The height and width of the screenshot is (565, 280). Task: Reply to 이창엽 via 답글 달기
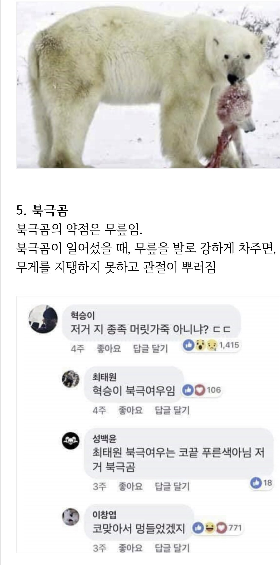[172, 548]
